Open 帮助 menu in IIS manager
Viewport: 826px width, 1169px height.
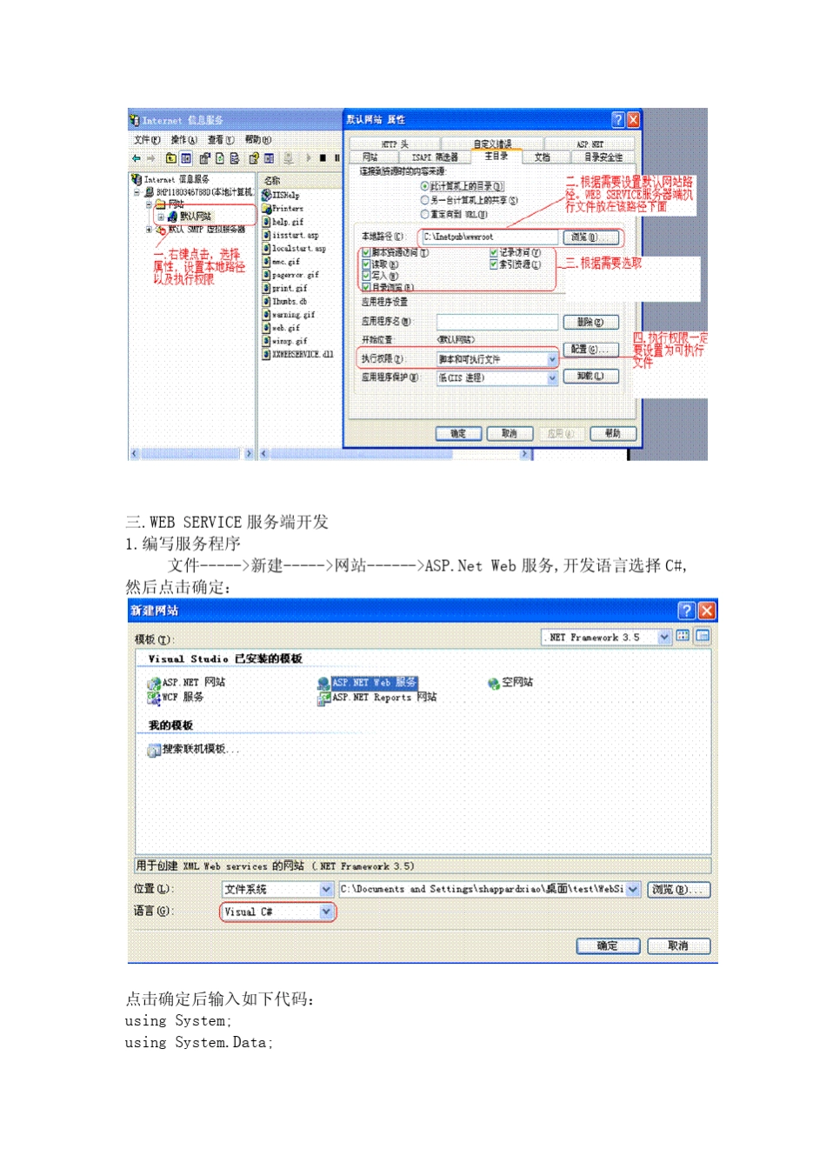[258, 139]
